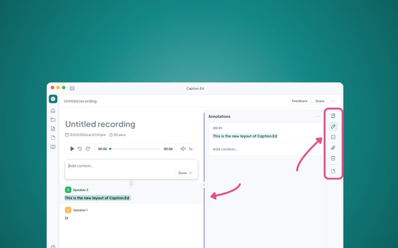Open the paperclip attachments icon
Screen dimensions: 398x248
333,148
